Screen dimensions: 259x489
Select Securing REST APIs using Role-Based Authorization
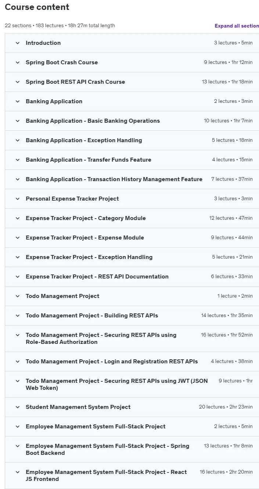tap(101, 338)
